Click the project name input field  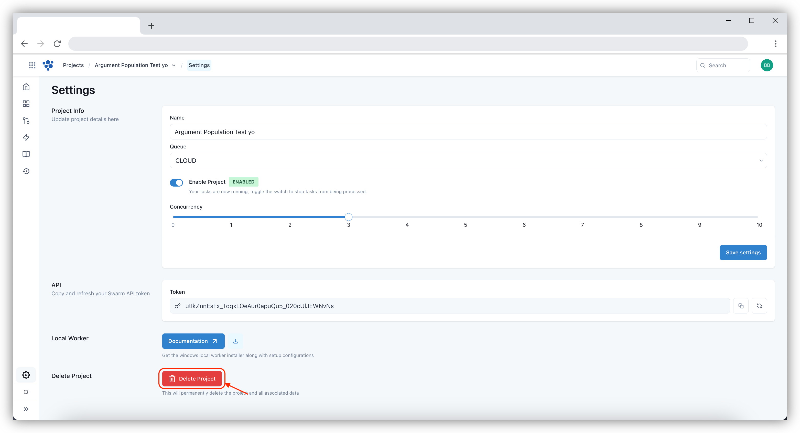click(x=468, y=132)
